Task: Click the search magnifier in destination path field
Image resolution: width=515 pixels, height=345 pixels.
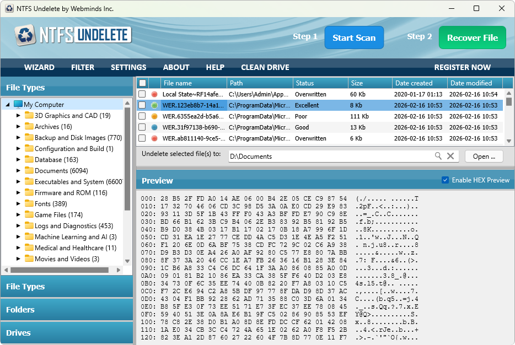Action: tap(438, 156)
